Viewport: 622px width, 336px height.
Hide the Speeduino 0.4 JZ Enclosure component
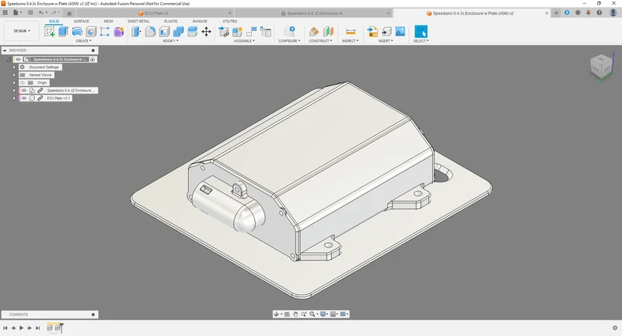[x=24, y=91]
